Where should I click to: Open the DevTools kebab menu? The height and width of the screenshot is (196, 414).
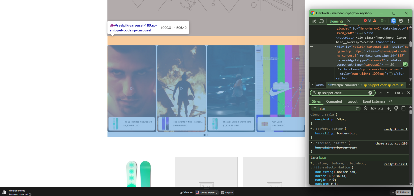point(409,21)
